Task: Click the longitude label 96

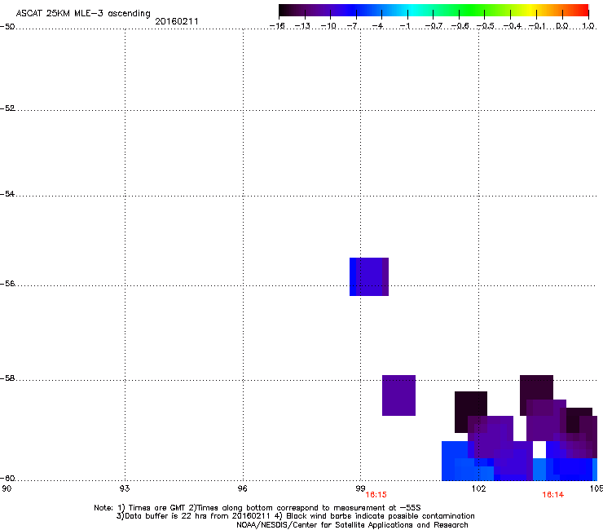Action: 242,488
